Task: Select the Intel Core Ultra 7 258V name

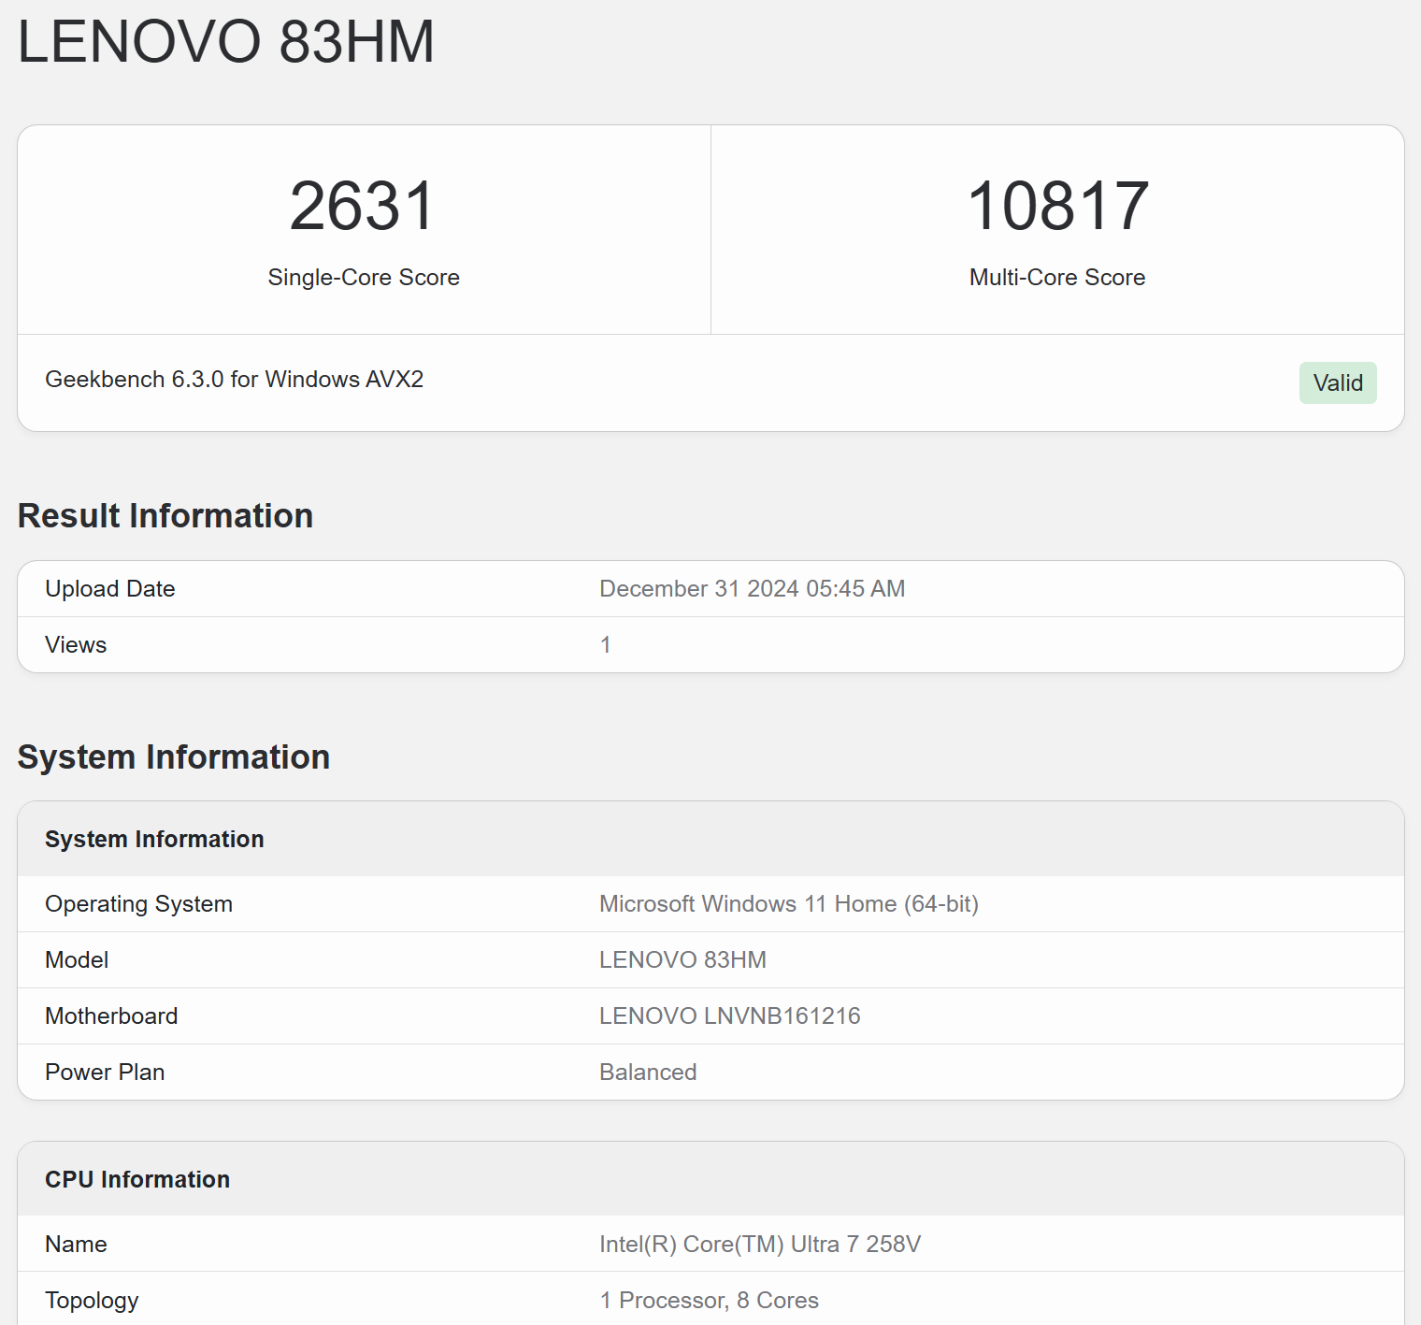Action: (x=759, y=1245)
